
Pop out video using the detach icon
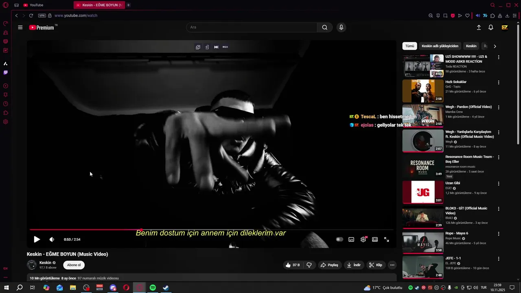pyautogui.click(x=198, y=47)
